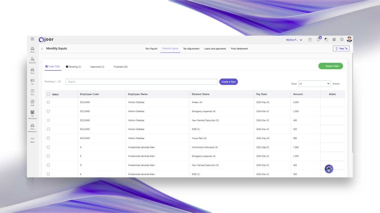This screenshot has height=213, width=380.
Task: Check the Arrears (A) row checkbox
Action: point(48,102)
